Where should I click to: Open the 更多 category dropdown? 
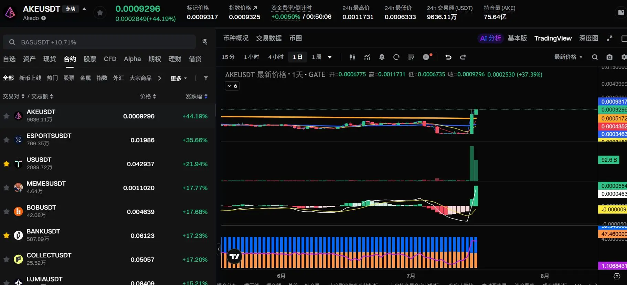(179, 78)
